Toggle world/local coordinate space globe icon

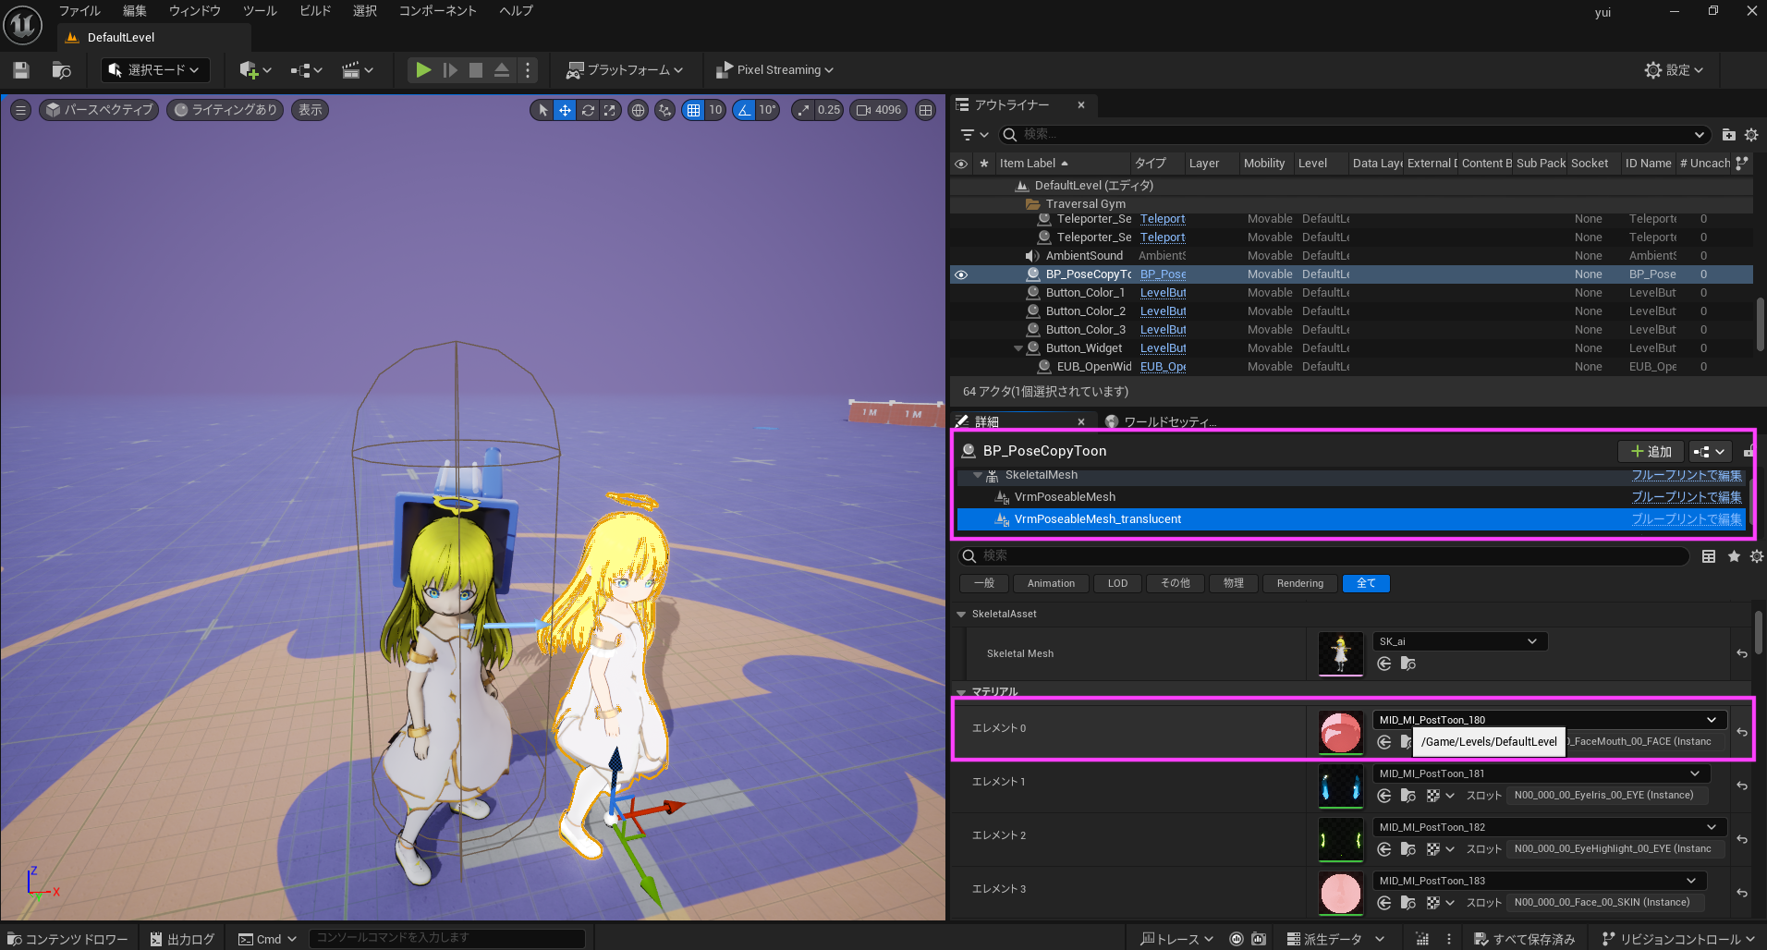(x=638, y=110)
